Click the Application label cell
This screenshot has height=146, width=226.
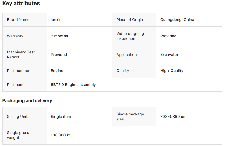tap(126, 55)
